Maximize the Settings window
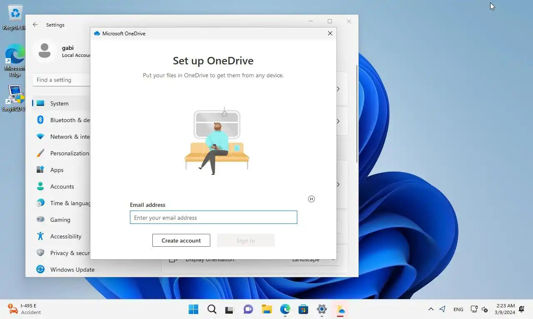Screen dimensions: 533x319 [x=330, y=21]
